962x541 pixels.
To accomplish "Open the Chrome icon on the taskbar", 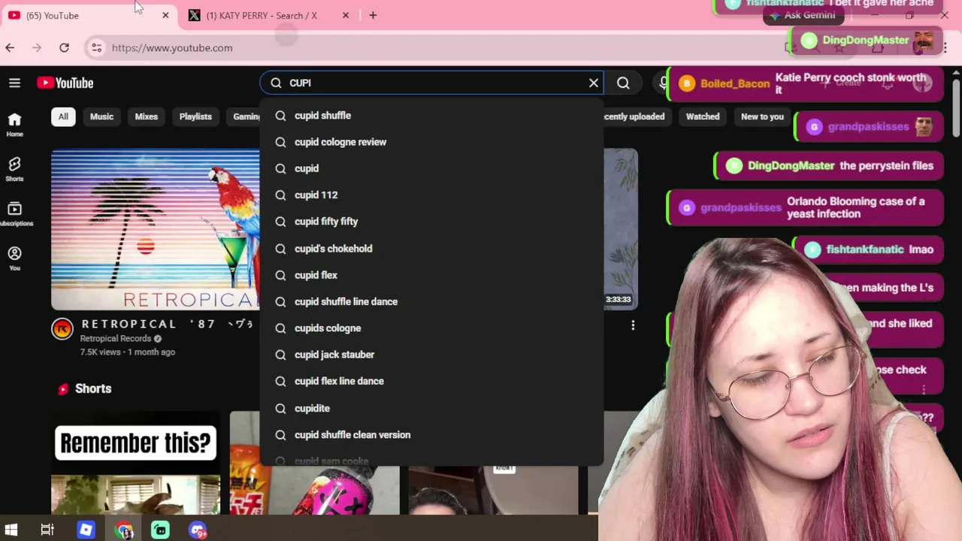I will coord(124,530).
